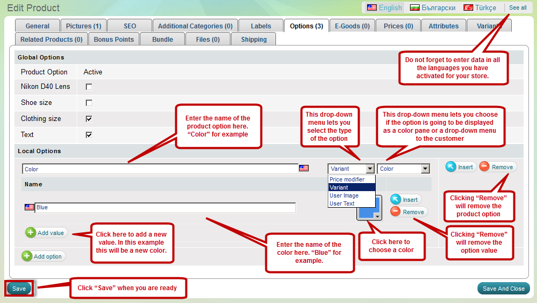Enable the Nikon D40 Lens checkbox
The width and height of the screenshot is (537, 303).
(x=89, y=87)
